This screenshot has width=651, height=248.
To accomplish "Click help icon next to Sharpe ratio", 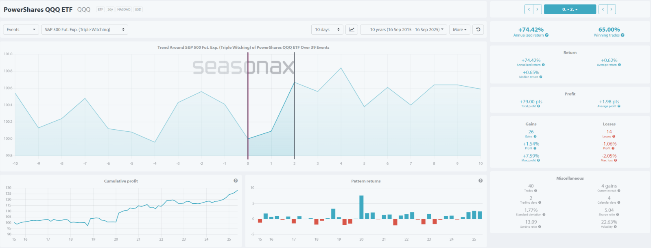I will [x=618, y=215].
